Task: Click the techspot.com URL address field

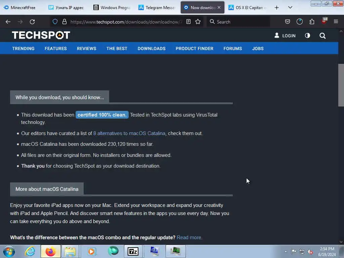Action: [x=126, y=22]
